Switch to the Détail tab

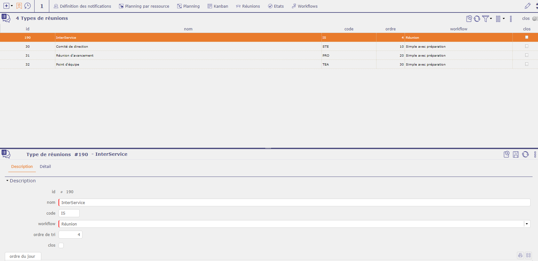45,167
